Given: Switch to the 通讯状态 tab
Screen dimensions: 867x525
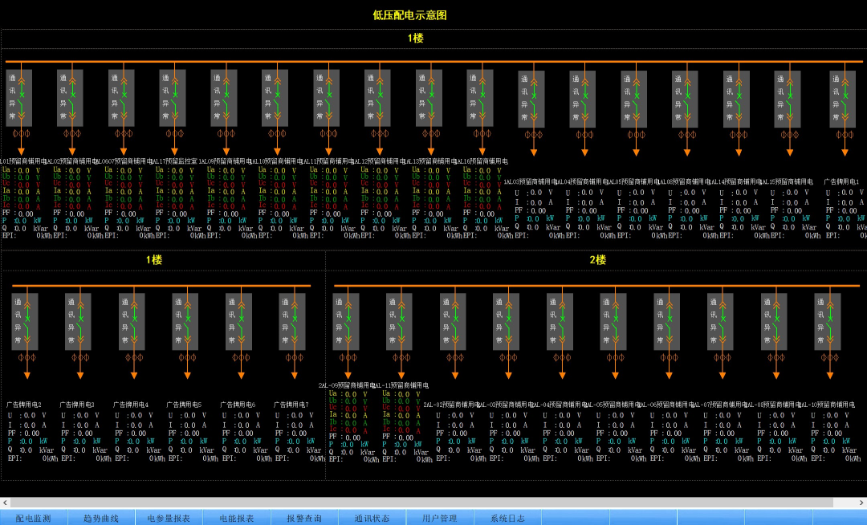Looking at the screenshot, I should coord(373,517).
